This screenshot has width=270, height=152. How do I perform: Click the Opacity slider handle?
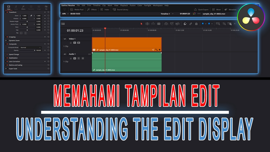point(35,50)
